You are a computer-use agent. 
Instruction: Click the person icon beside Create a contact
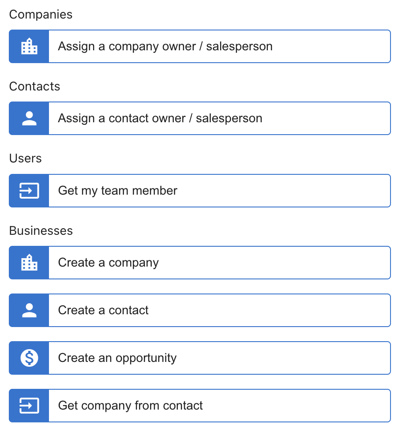point(29,310)
